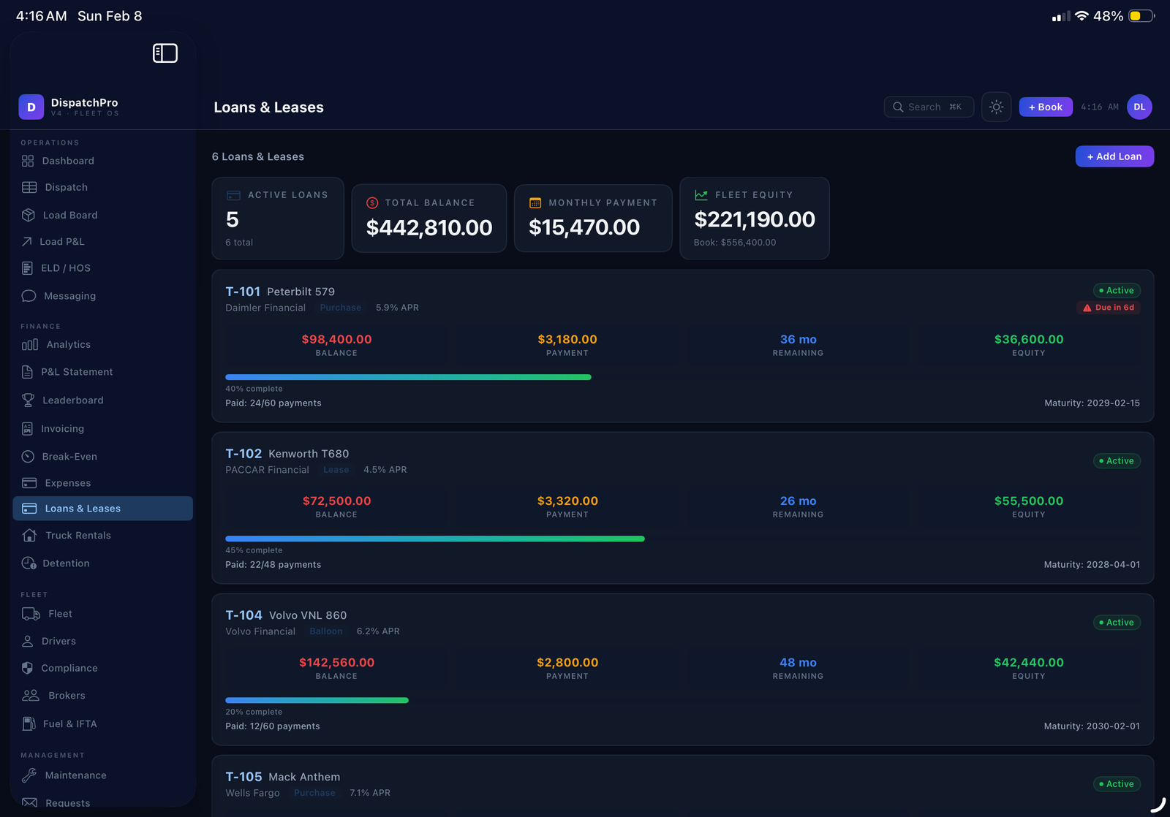Viewport: 1170px width, 817px height.
Task: Click the Load Board cube icon
Action: click(x=29, y=215)
